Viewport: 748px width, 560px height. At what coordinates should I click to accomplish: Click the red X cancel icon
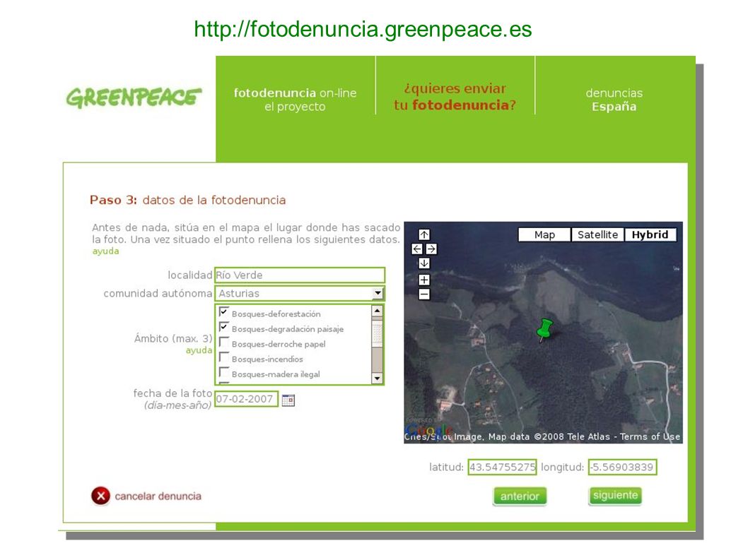point(100,496)
